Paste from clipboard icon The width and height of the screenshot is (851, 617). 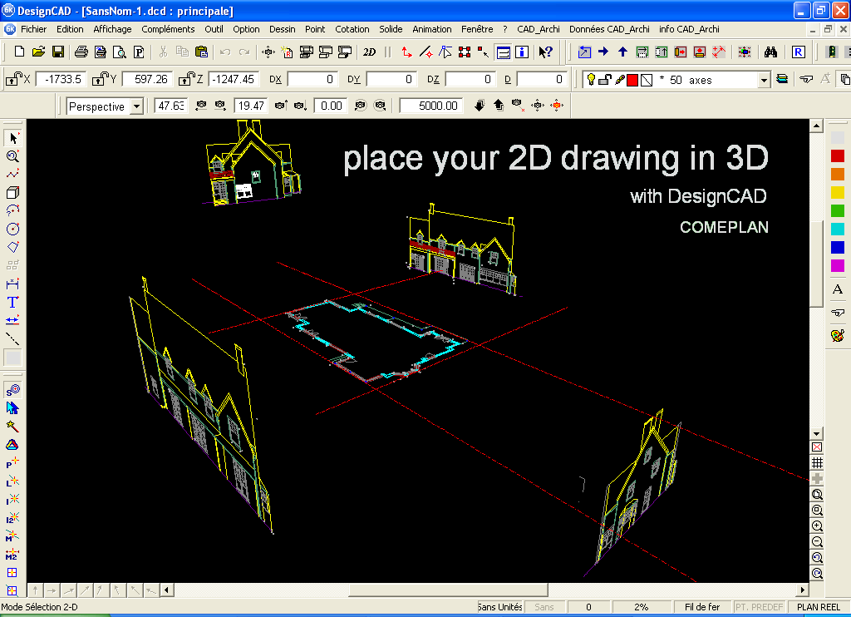coord(201,52)
